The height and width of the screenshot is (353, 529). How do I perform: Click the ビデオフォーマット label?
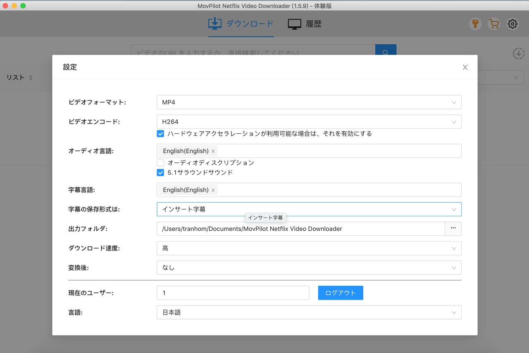coord(97,102)
